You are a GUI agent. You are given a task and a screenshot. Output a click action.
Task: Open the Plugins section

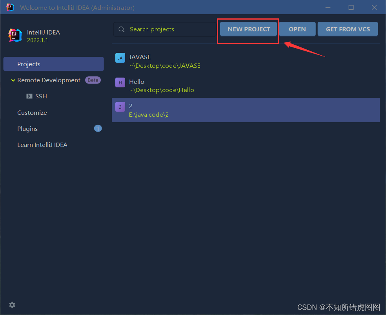click(27, 129)
